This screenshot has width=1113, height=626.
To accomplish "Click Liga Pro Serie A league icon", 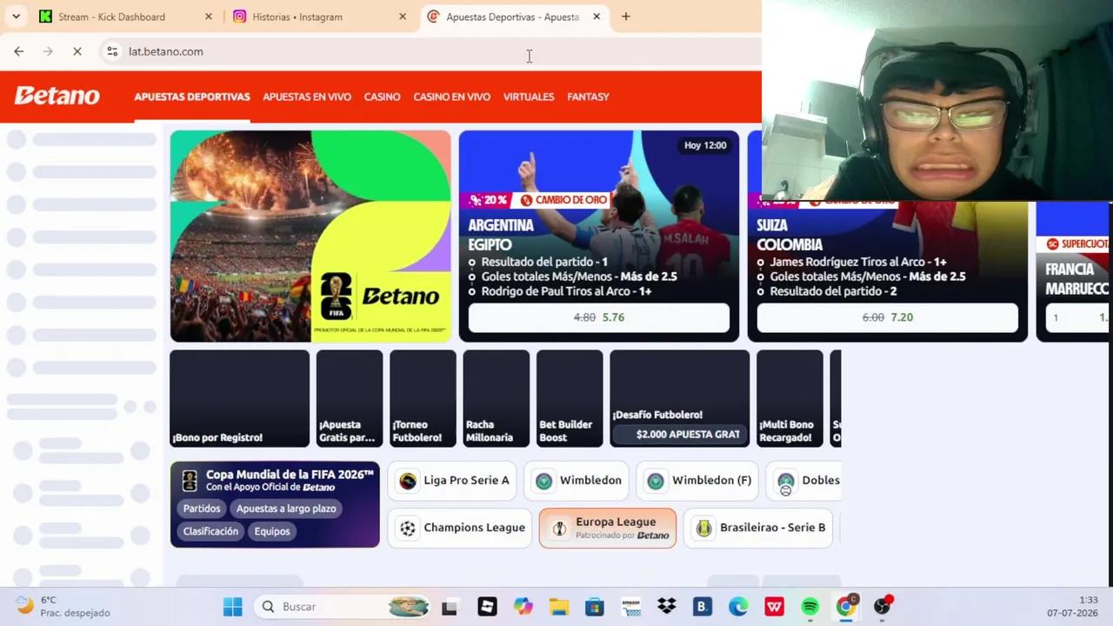I will (x=408, y=481).
